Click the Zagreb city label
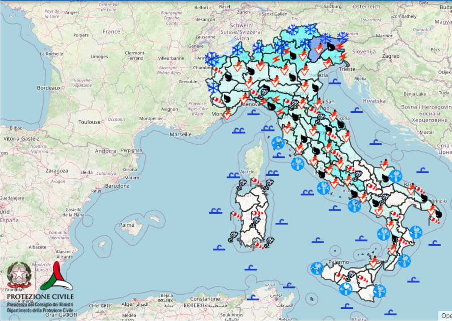The image size is (452, 321). click(x=390, y=56)
